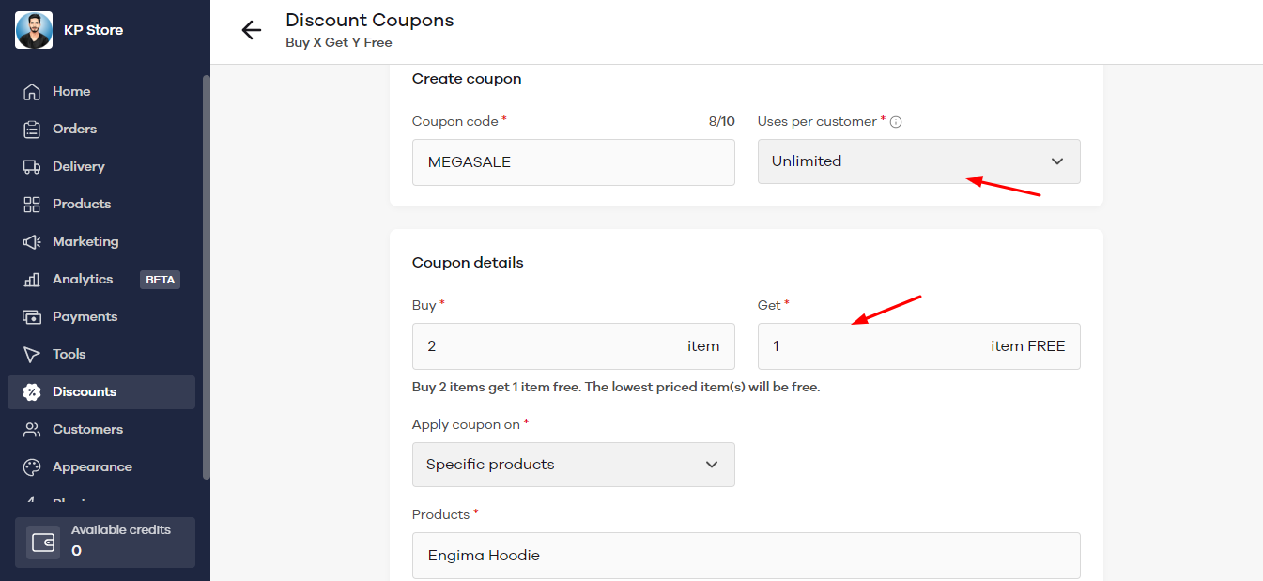Viewport: 1263px width, 581px height.
Task: Click the Delivery truck icon
Action: tap(32, 167)
